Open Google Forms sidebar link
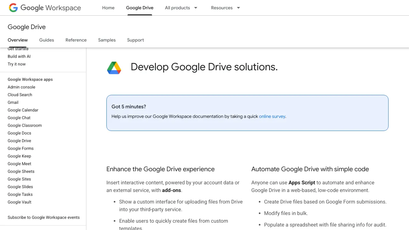Image resolution: width=409 pixels, height=230 pixels. pyautogui.click(x=20, y=148)
